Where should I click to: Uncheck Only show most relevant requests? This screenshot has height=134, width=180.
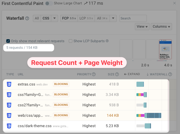tap(8, 41)
